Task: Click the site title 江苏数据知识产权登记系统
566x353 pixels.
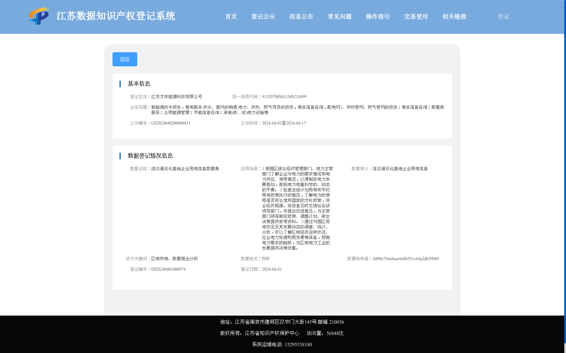Action: 116,16
